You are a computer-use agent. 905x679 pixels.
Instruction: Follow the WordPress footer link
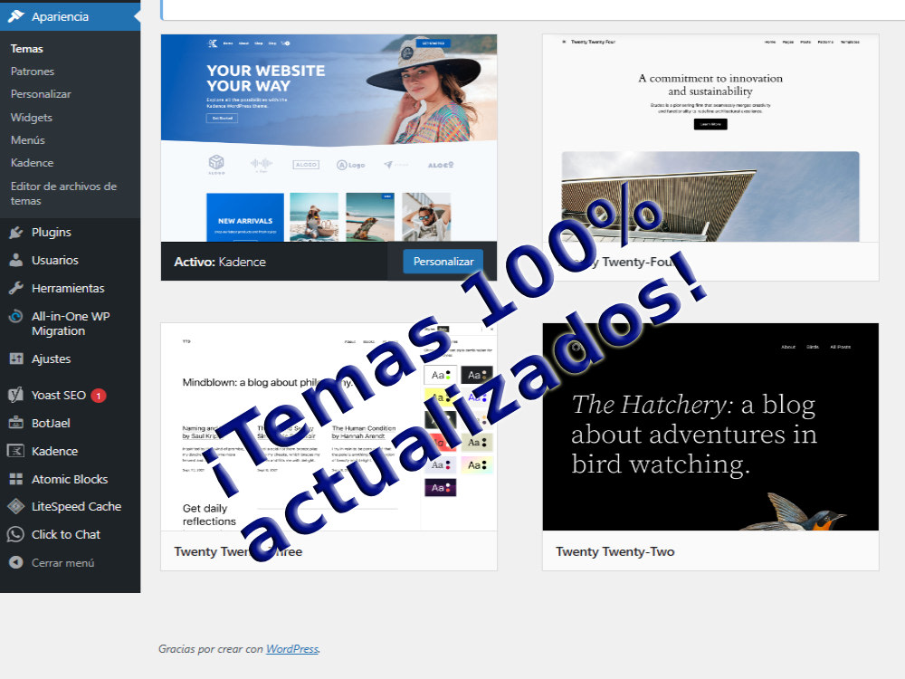(x=292, y=649)
